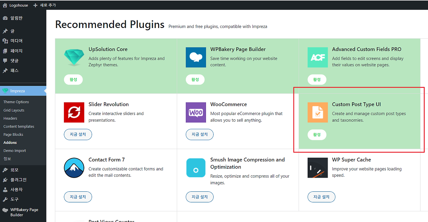Click the 알림판 dashboard gauge icon
Viewport: 428px width, 222px height.
point(5,18)
